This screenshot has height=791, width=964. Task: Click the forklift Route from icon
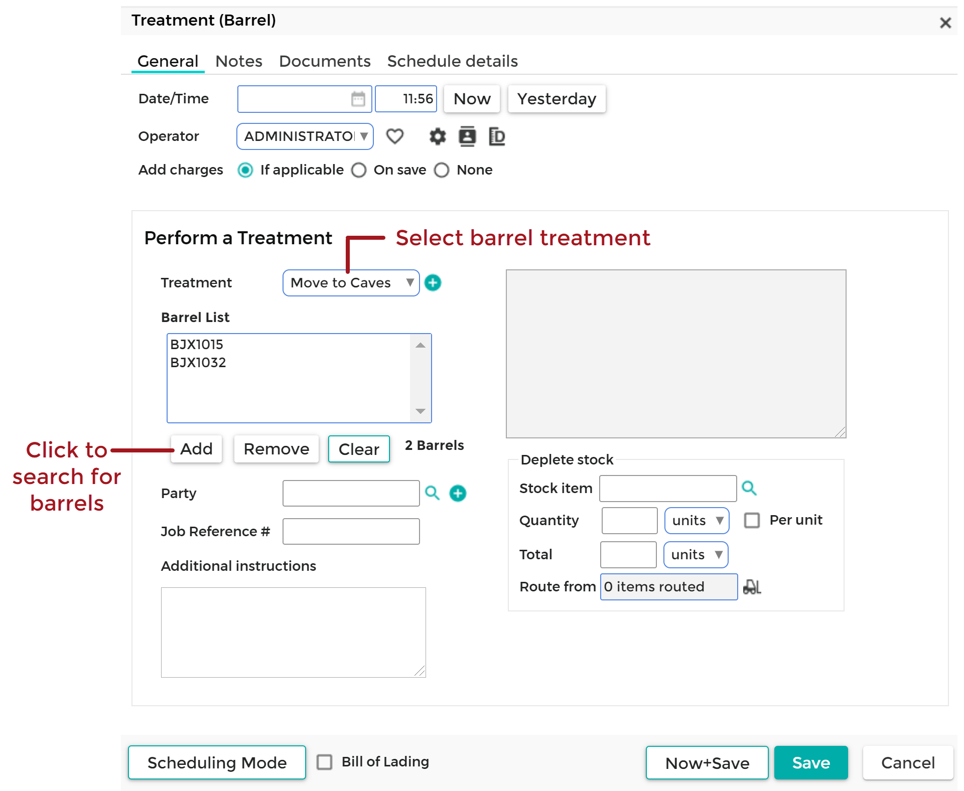click(x=752, y=587)
